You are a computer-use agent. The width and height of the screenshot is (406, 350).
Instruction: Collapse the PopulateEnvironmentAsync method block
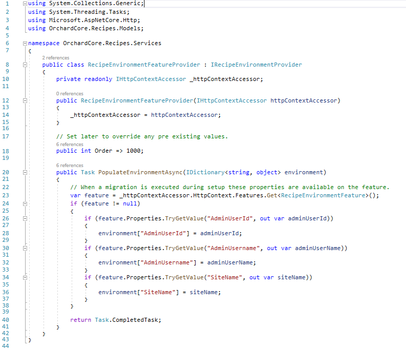[x=25, y=172]
